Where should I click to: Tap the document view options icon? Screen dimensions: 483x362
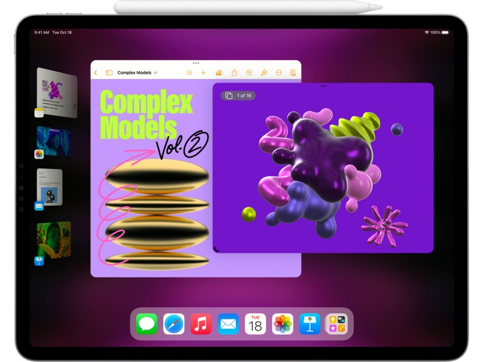tap(293, 73)
